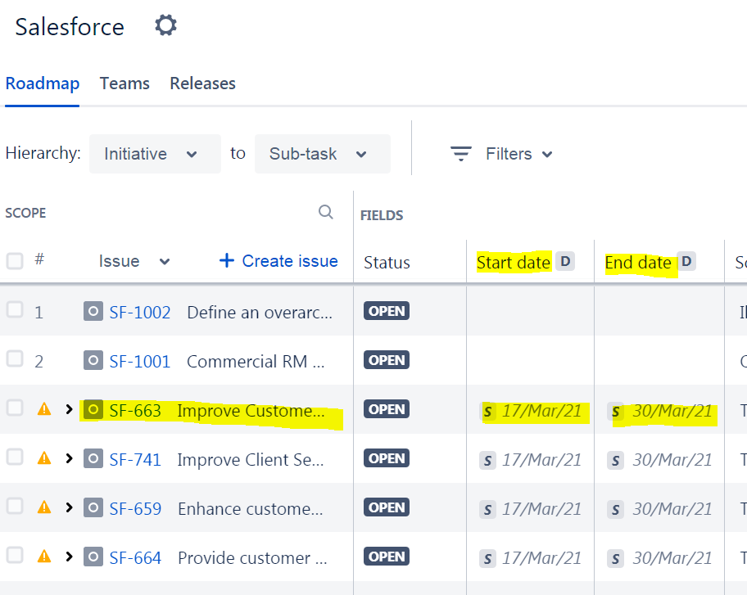
Task: Click the scope search magnifier icon
Action: [x=326, y=212]
